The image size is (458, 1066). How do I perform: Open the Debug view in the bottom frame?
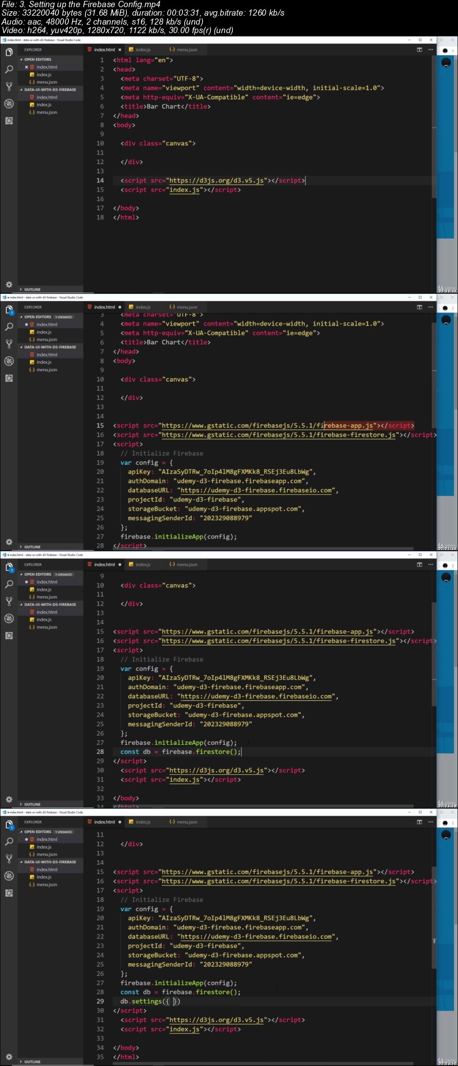(x=9, y=876)
